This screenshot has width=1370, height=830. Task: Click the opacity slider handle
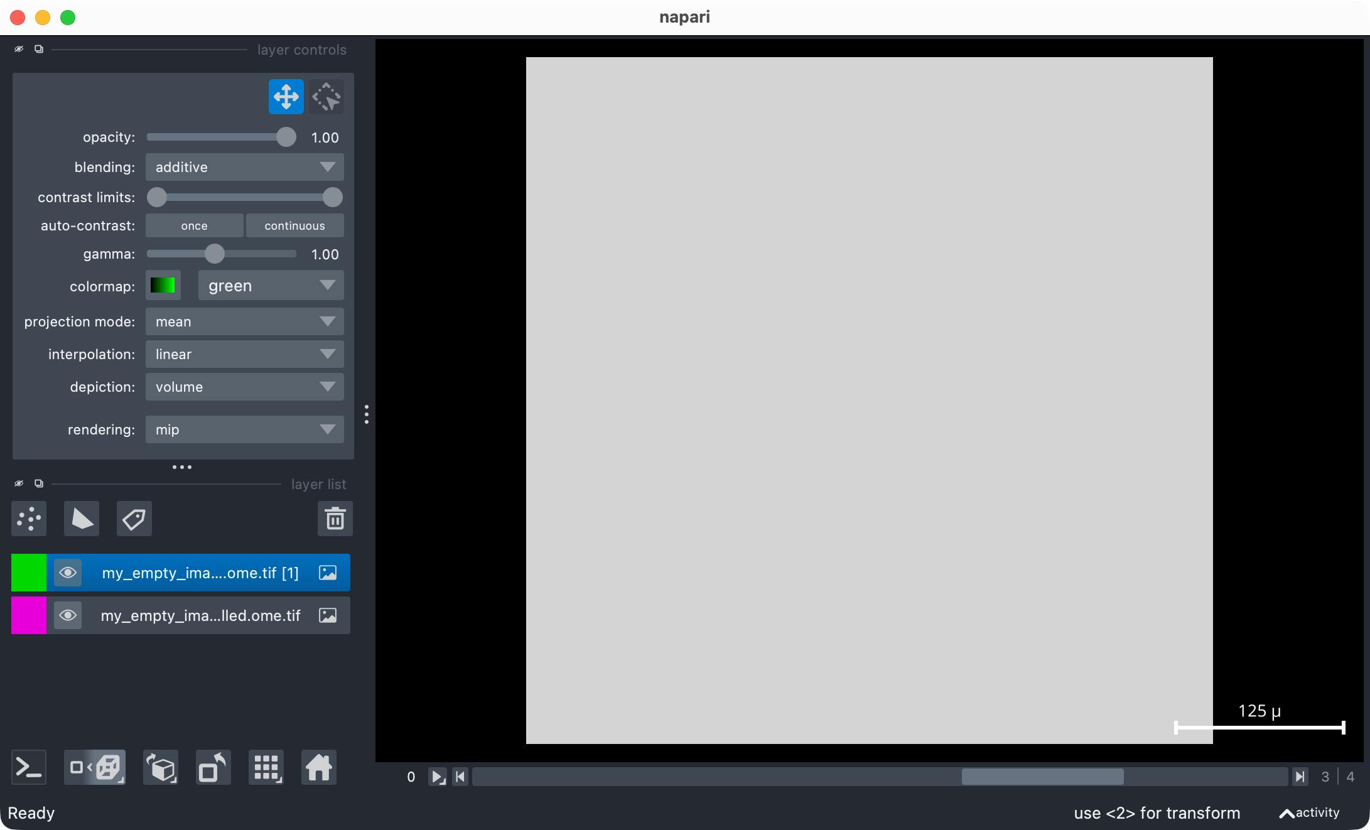286,137
